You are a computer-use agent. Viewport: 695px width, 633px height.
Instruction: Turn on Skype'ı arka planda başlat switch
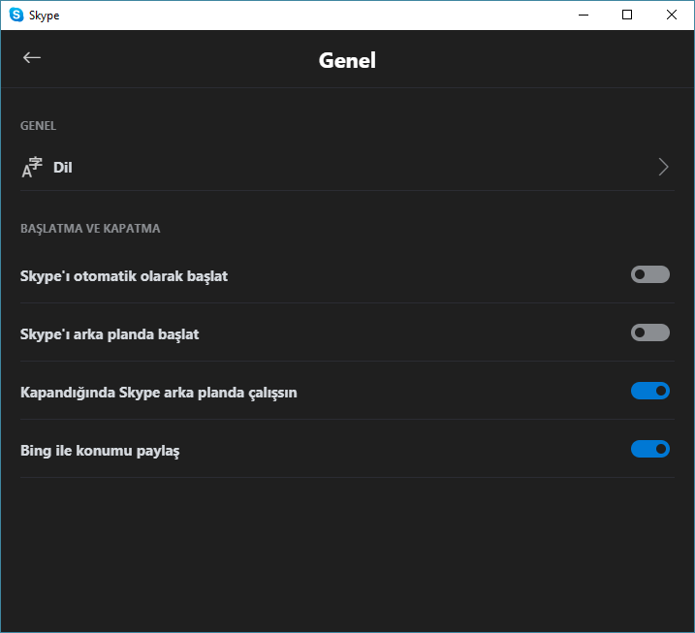tap(649, 332)
